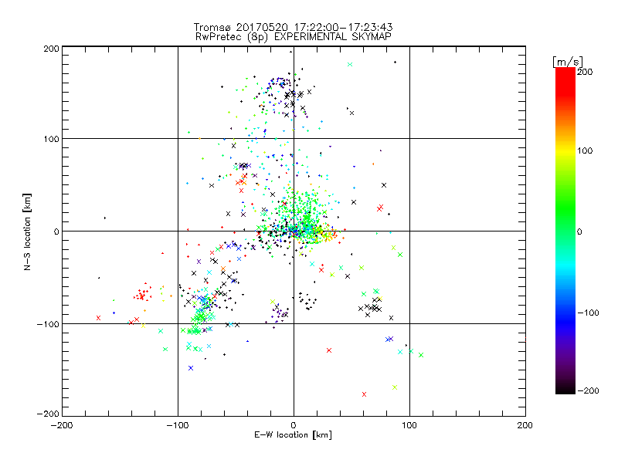Click the y-axis tick label '-200'
This screenshot has height=463, width=618.
tap(48, 414)
